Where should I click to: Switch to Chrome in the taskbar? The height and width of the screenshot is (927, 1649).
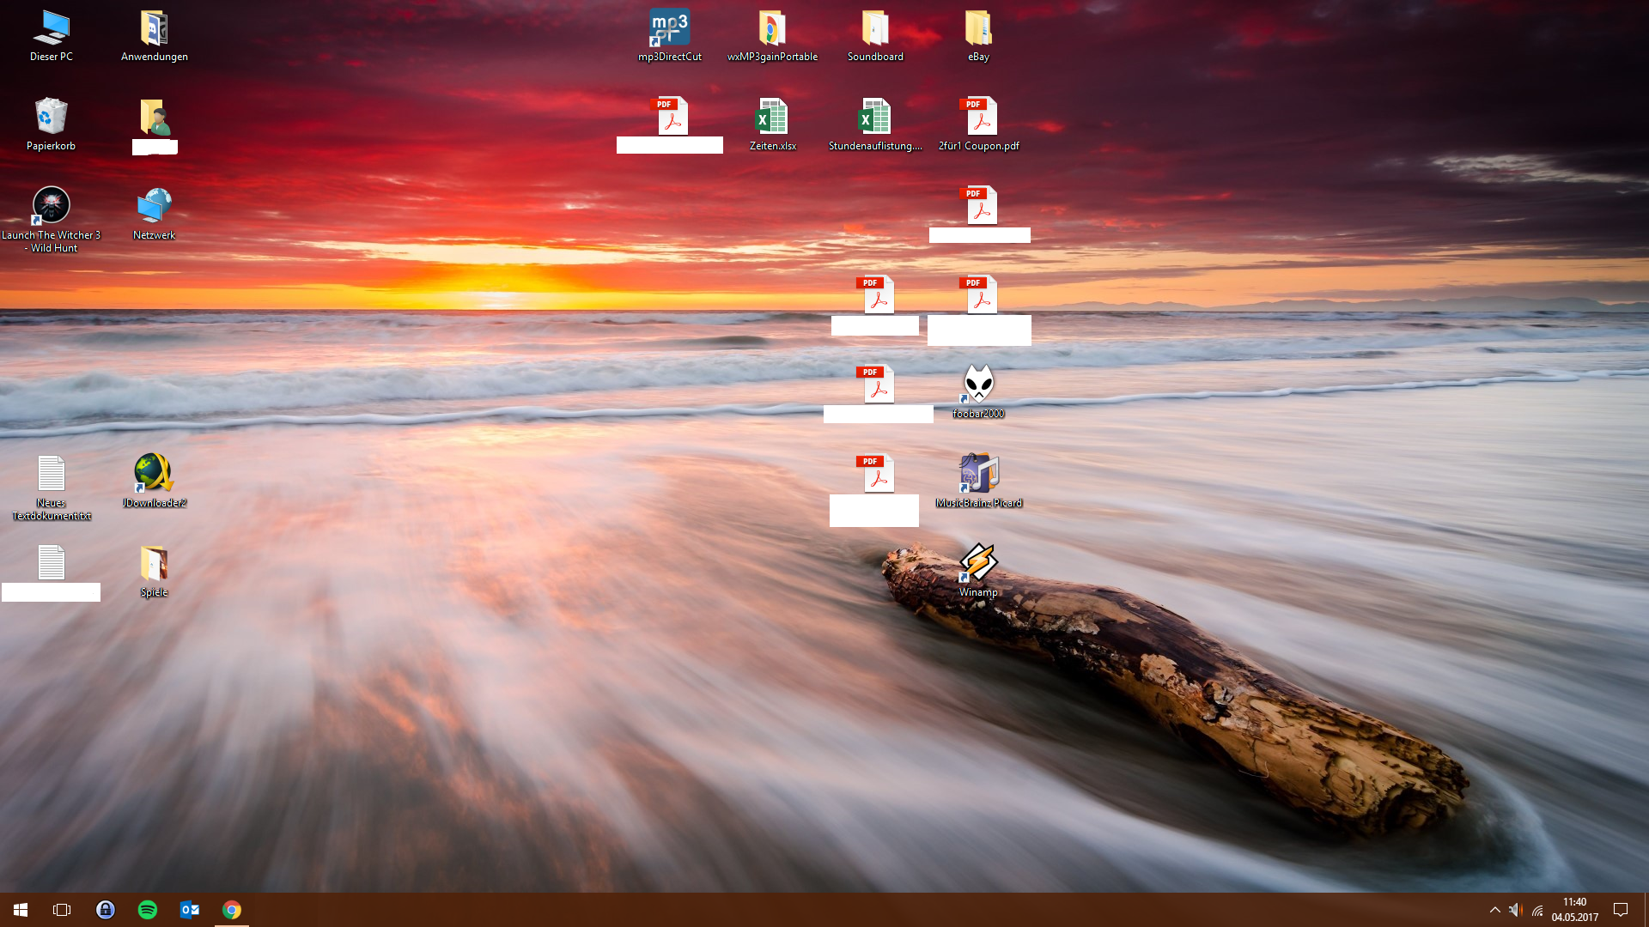point(232,910)
